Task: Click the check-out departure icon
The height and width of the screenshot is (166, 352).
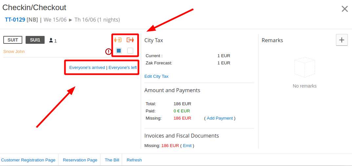Action: (130, 40)
